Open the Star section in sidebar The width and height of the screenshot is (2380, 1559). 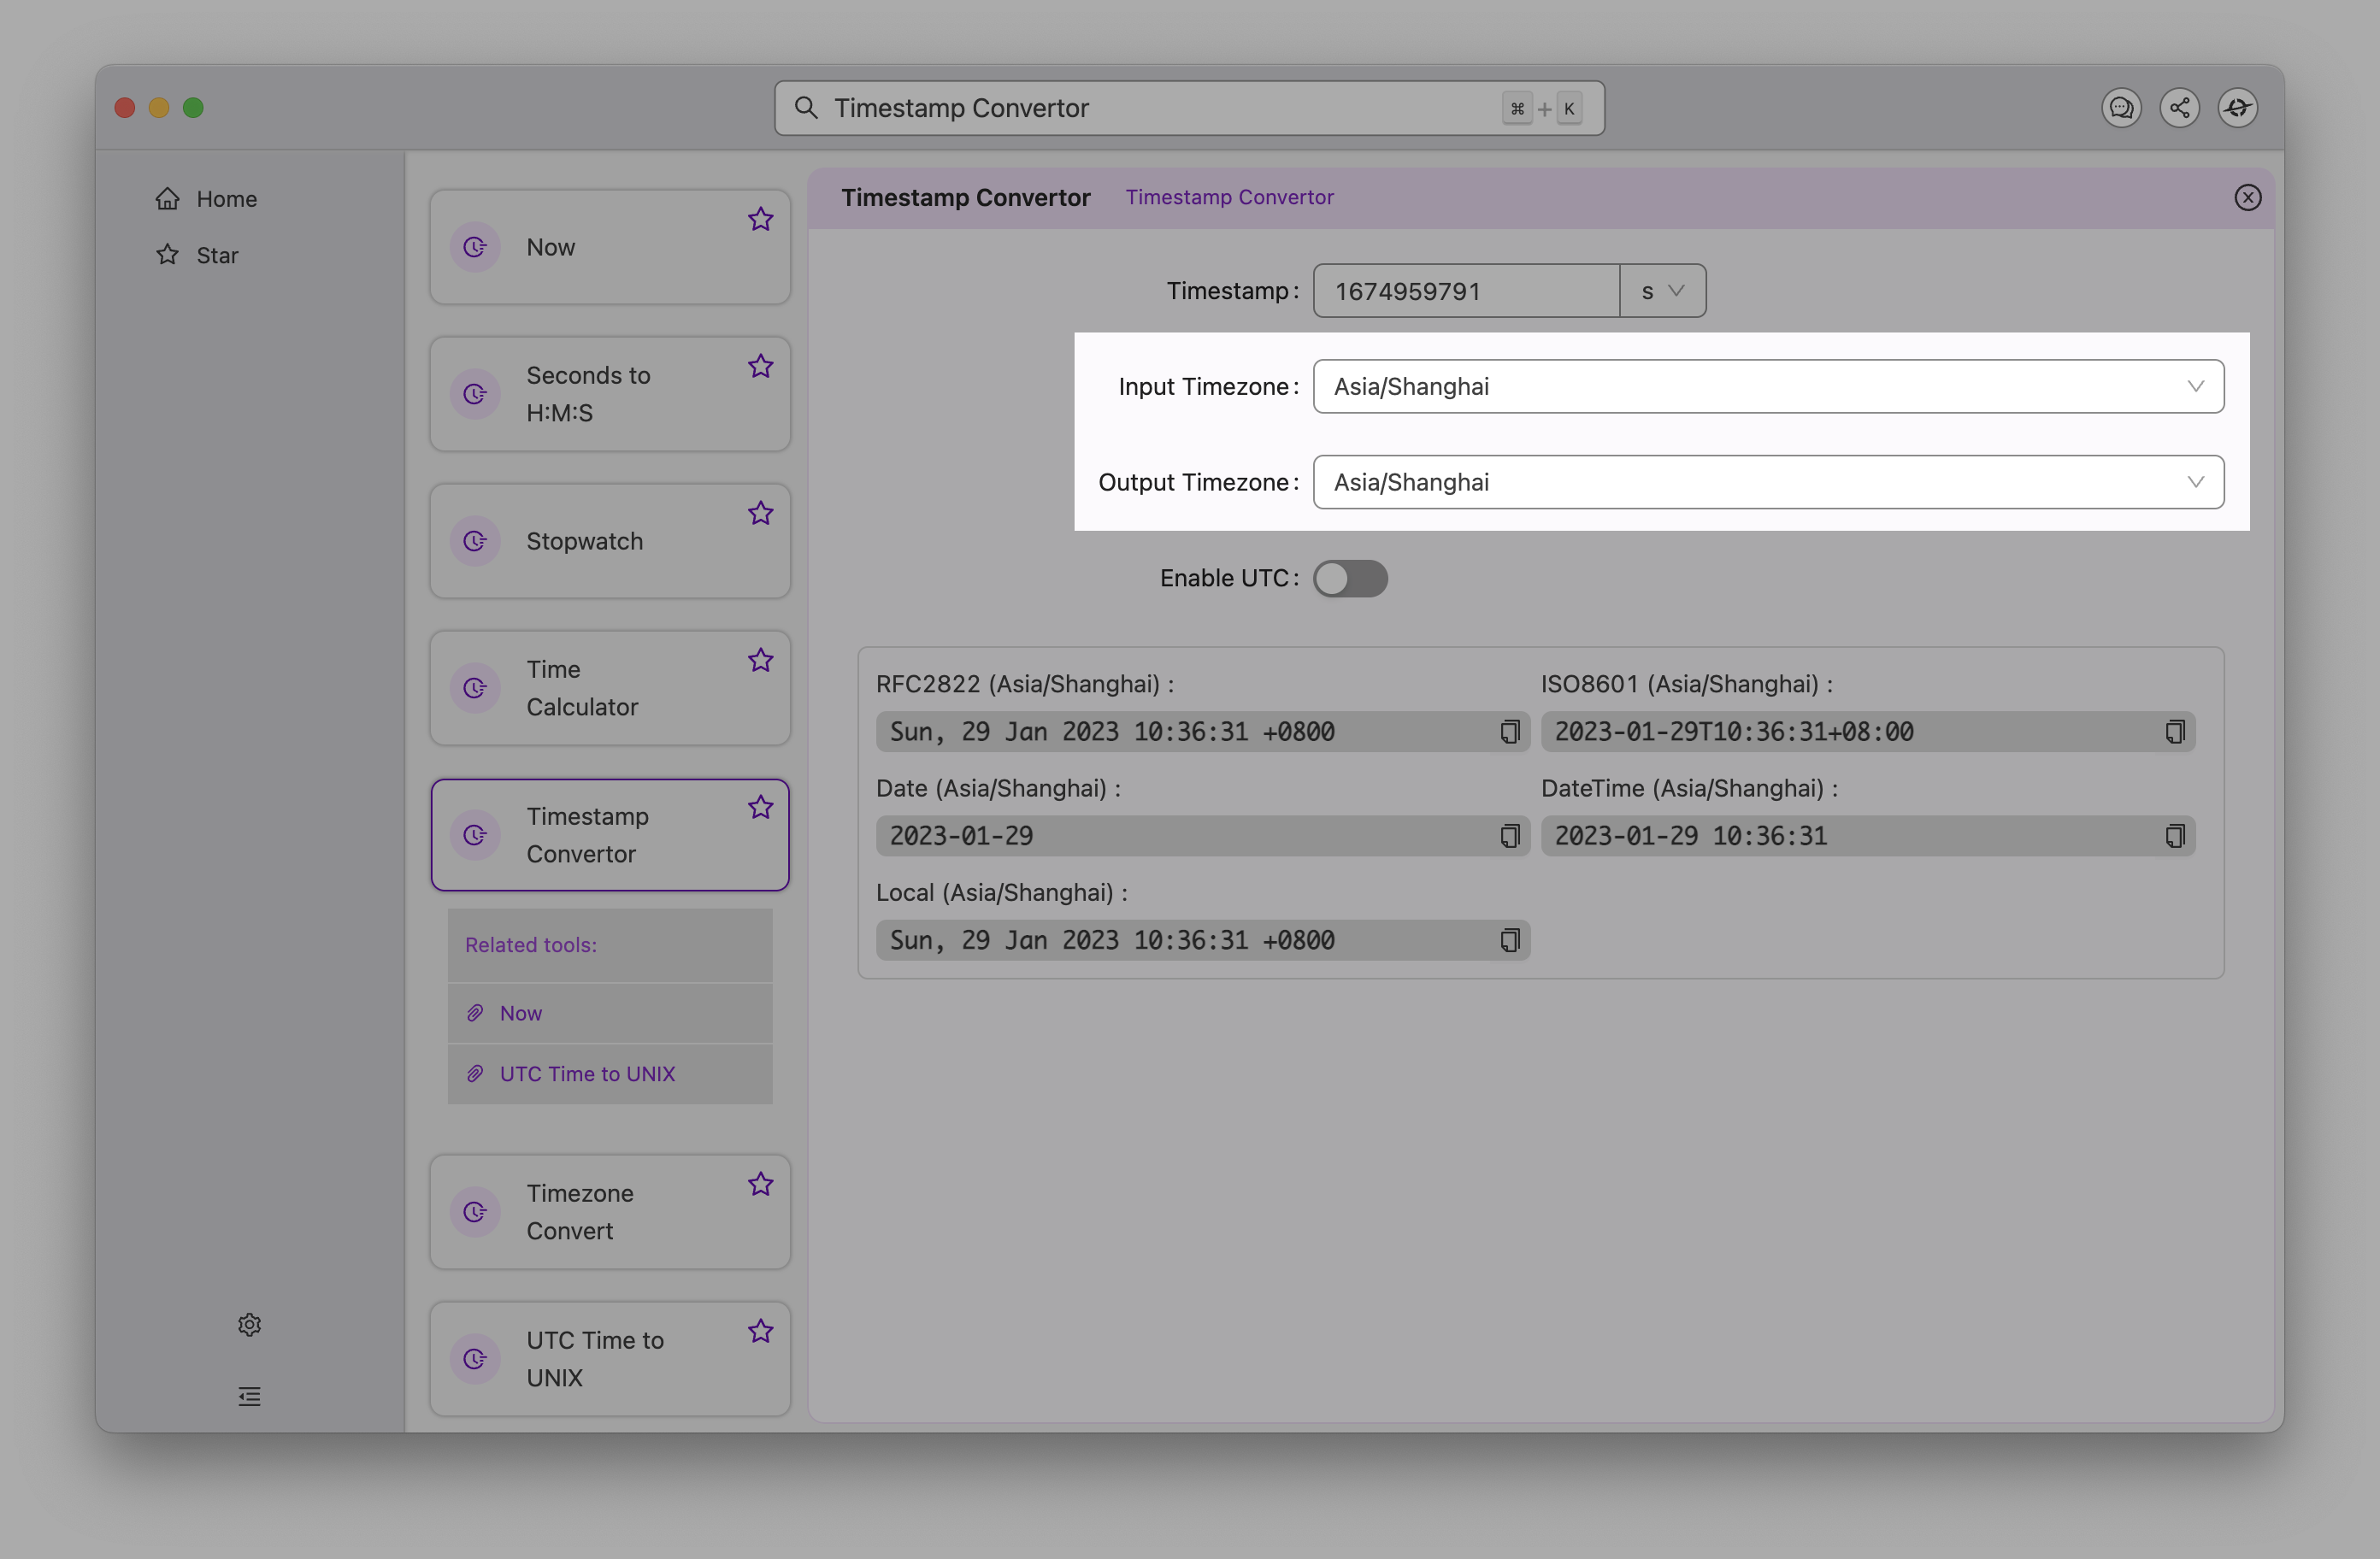197,254
